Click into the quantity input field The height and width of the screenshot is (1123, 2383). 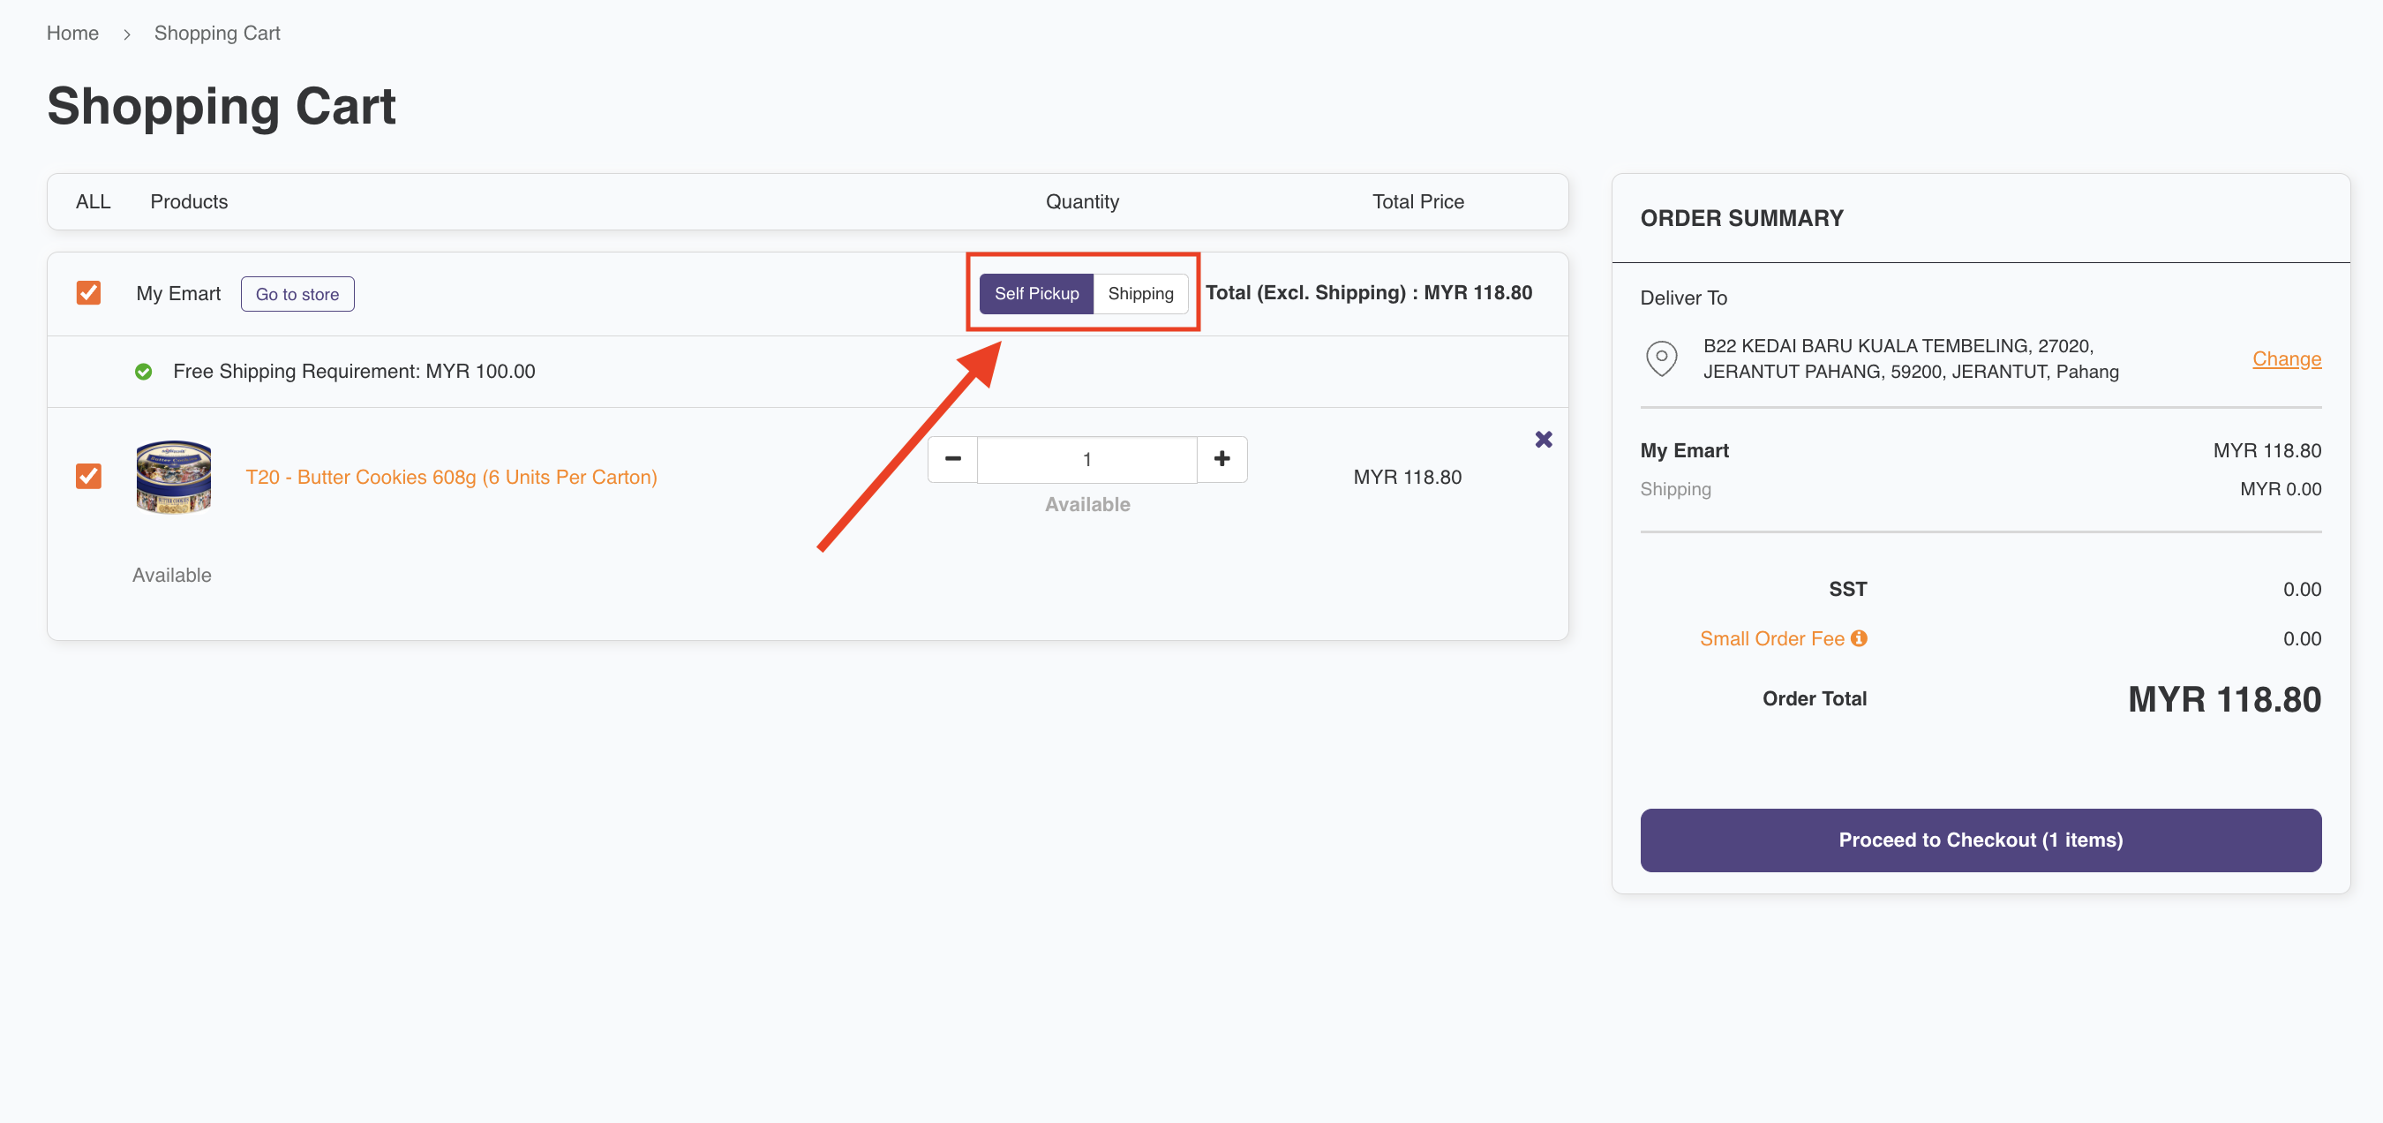(1086, 459)
